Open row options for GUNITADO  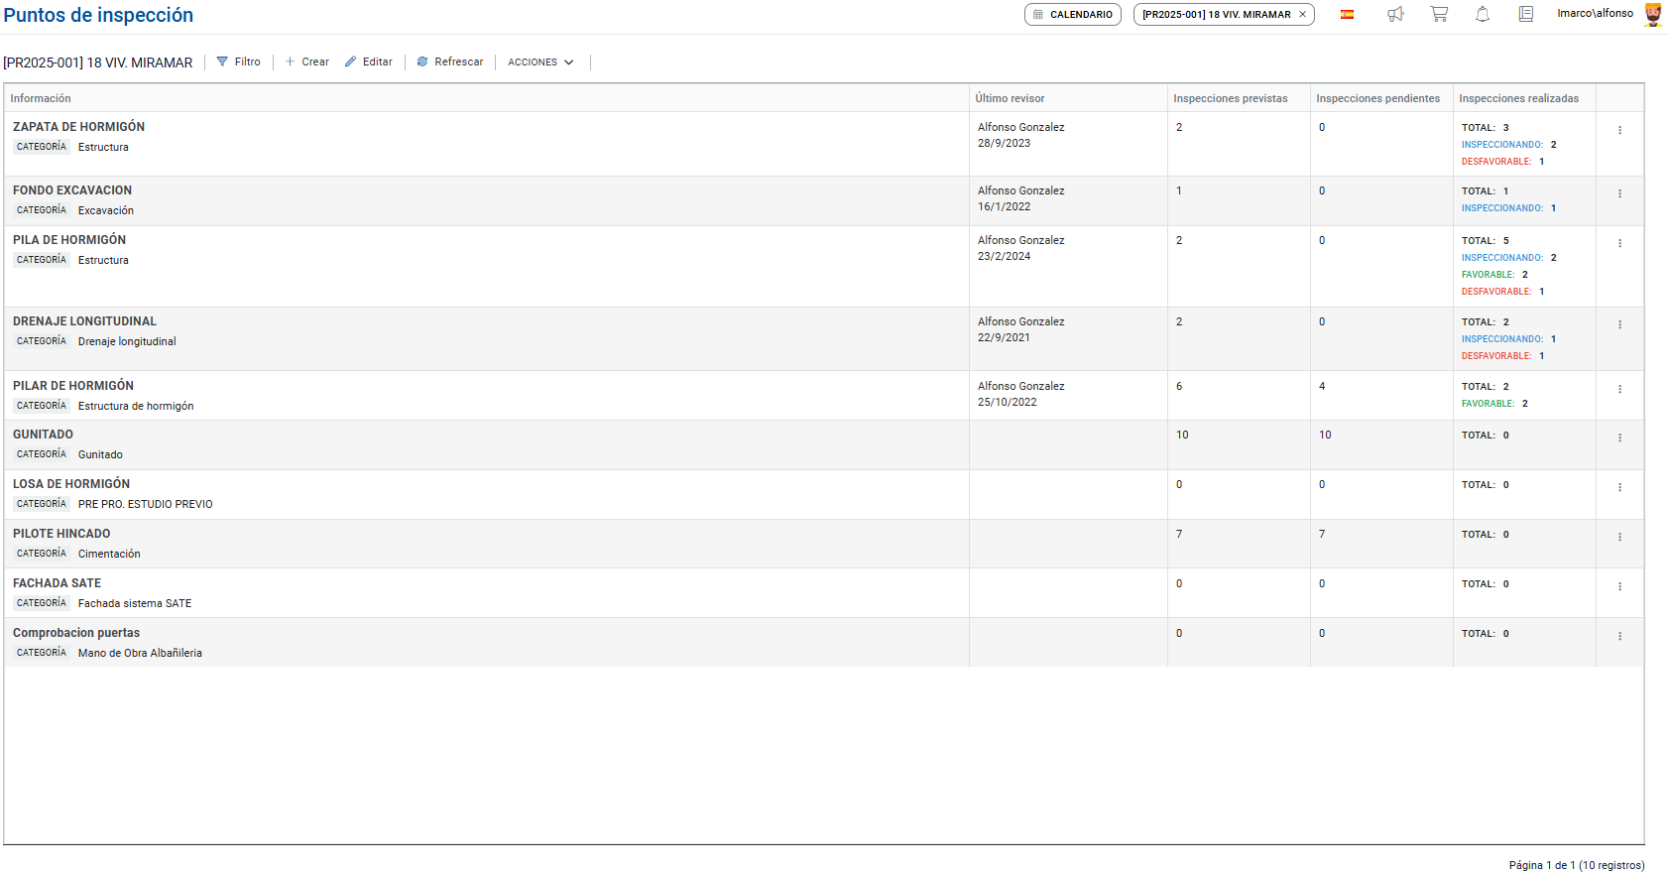point(1619,437)
